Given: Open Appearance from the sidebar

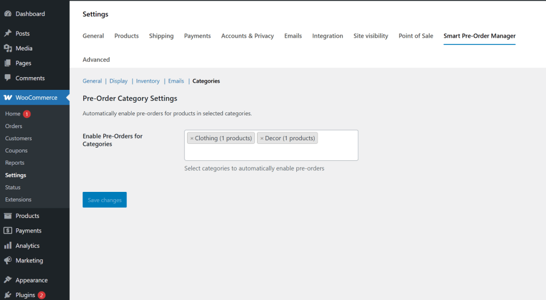Looking at the screenshot, I should (32, 280).
